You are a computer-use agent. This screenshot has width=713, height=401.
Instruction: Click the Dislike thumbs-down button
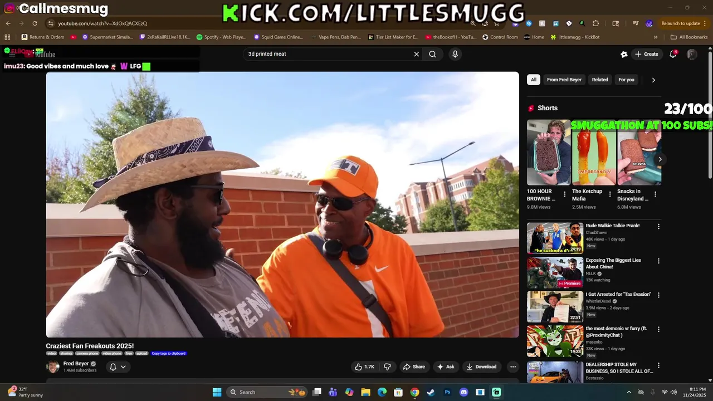[x=387, y=366]
